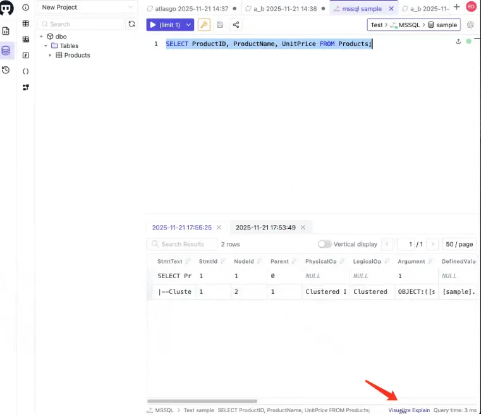Viewport: 481px width, 416px height.
Task: Save the worksheet with disk icon
Action: pos(220,25)
